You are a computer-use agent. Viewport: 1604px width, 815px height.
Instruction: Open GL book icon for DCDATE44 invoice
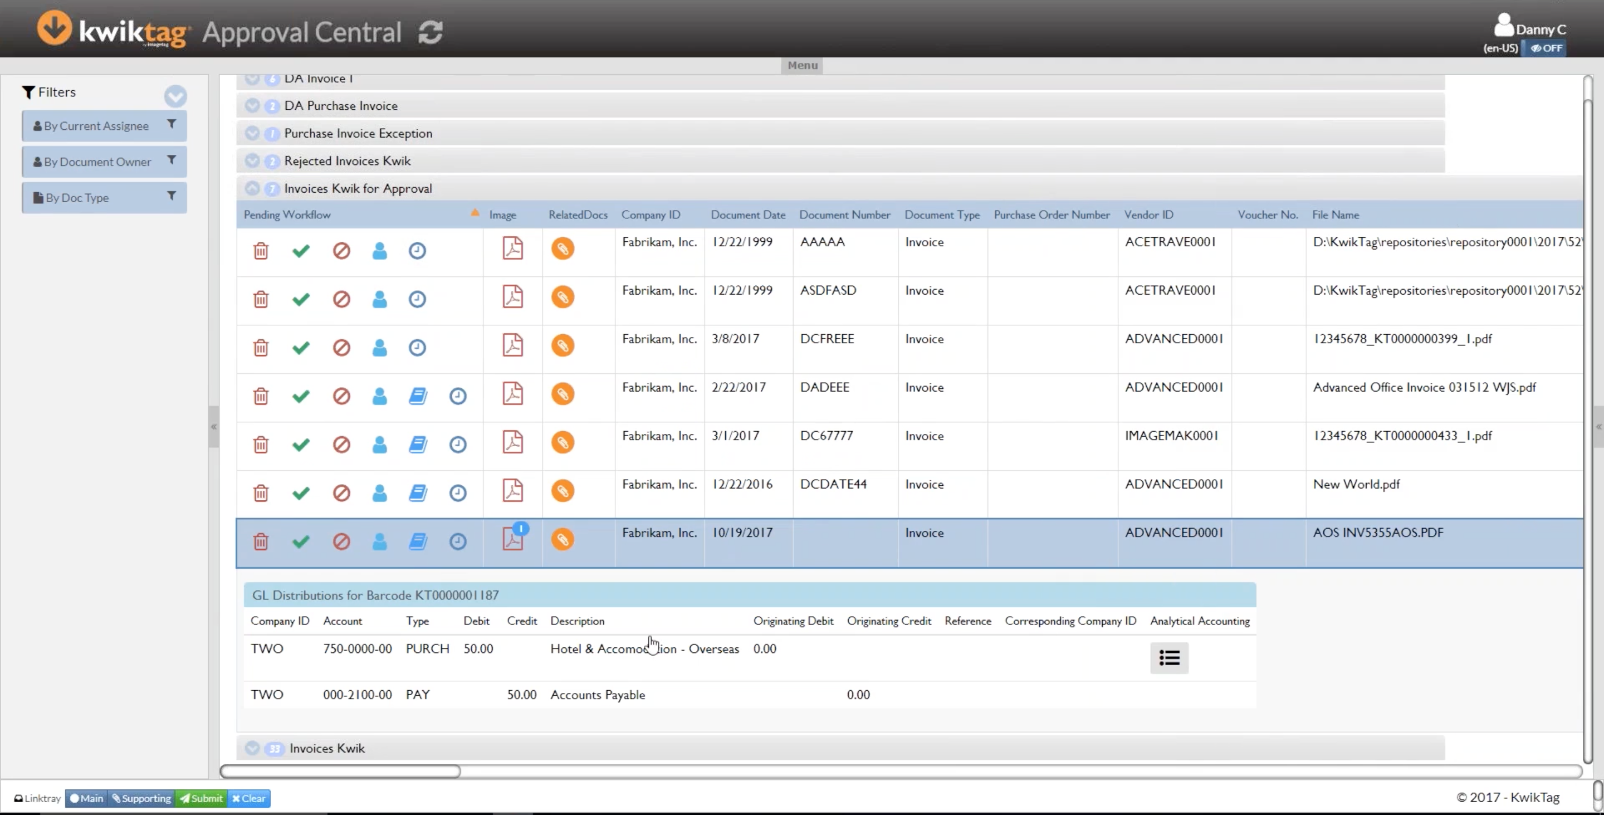coord(418,493)
